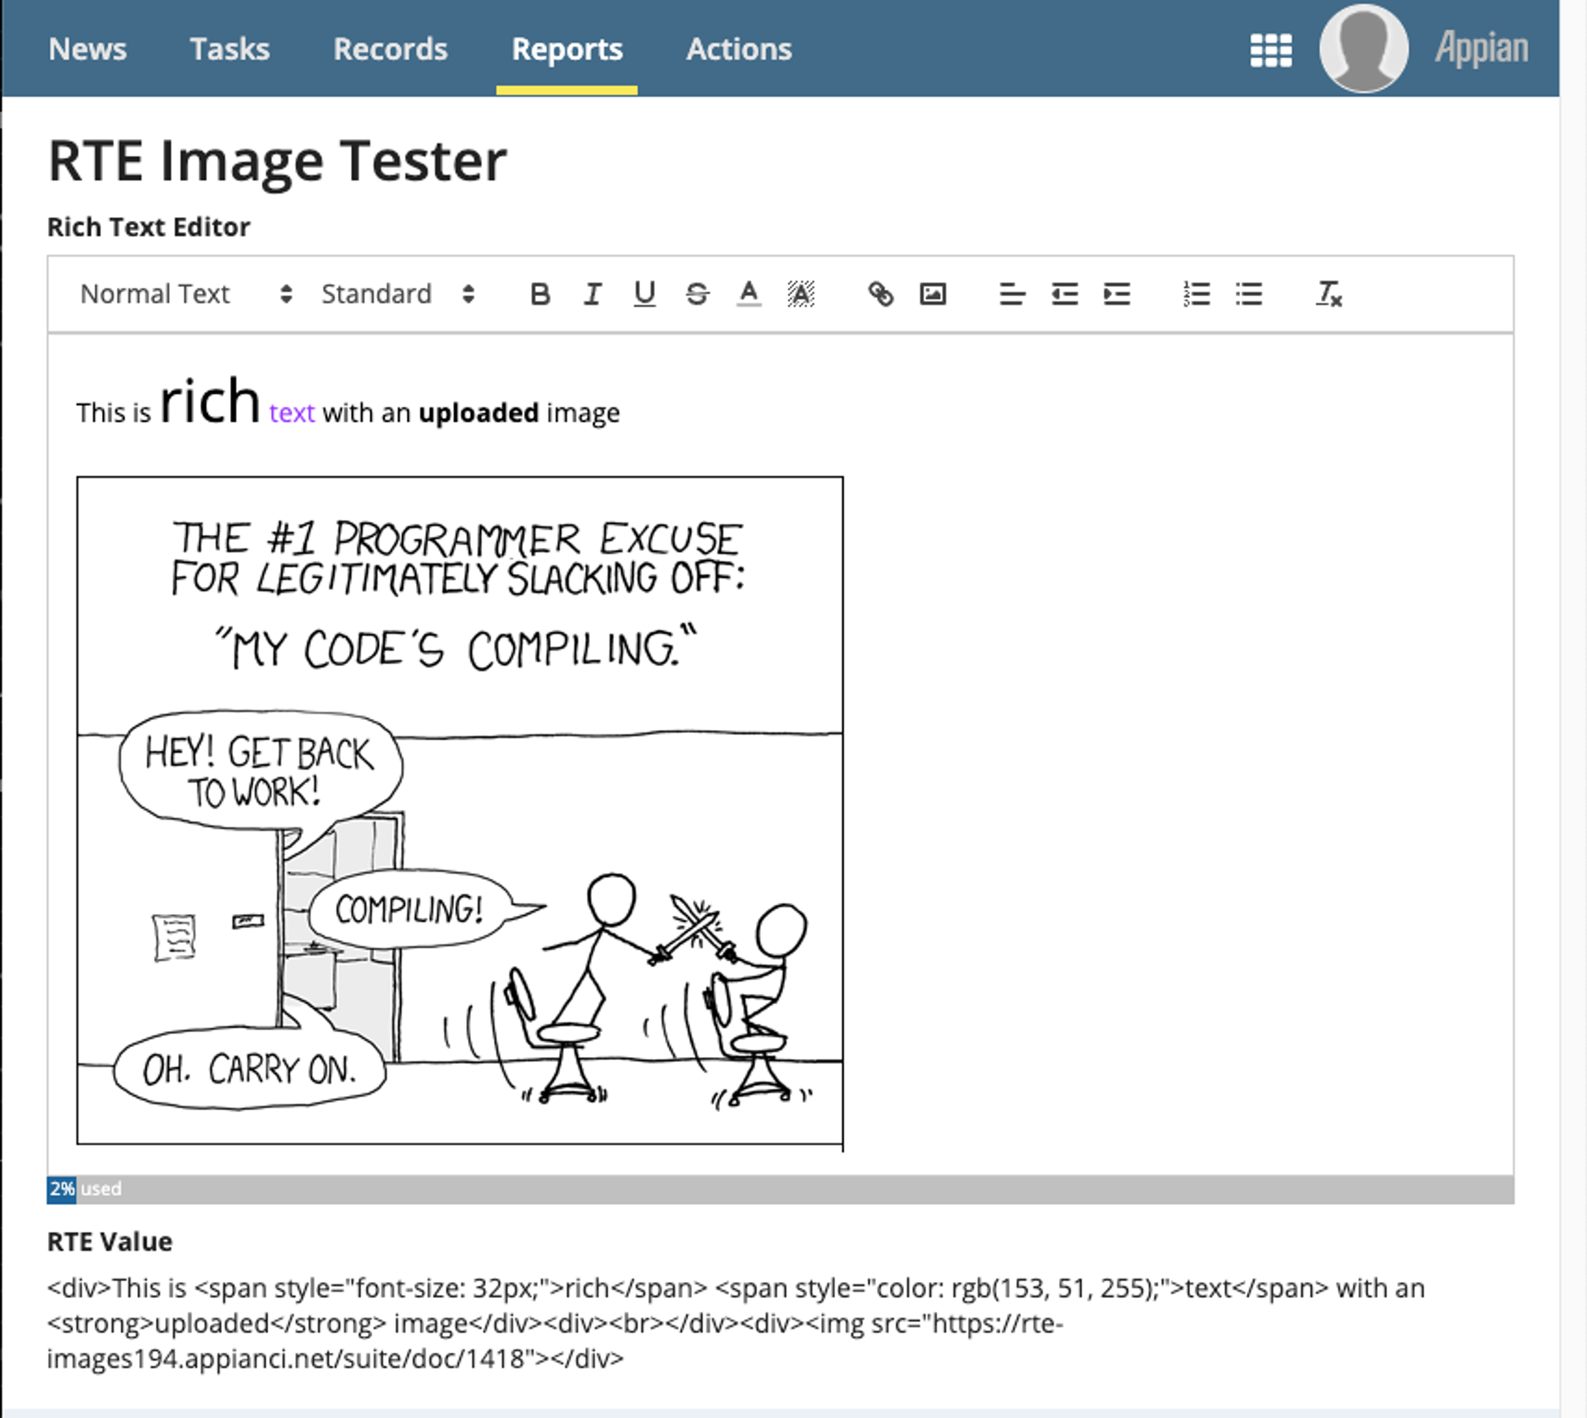The height and width of the screenshot is (1418, 1587).
Task: Click the RTE Value label
Action: (x=110, y=1241)
